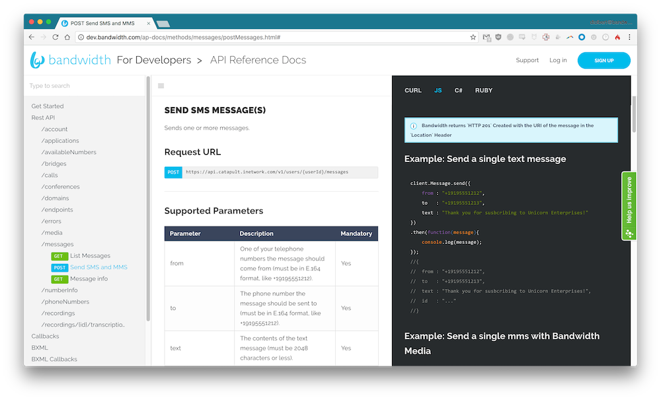This screenshot has height=400, width=661.
Task: Click the page's right vertical scrollbar
Action: (x=634, y=114)
